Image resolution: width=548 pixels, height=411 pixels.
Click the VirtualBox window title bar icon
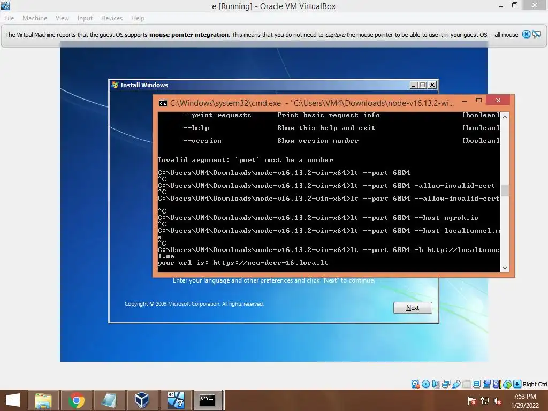5,5
